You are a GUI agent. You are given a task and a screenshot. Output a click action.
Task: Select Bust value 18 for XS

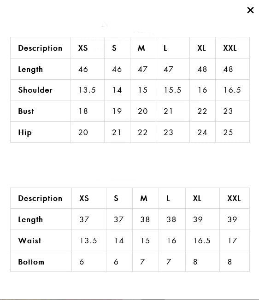[83, 111]
